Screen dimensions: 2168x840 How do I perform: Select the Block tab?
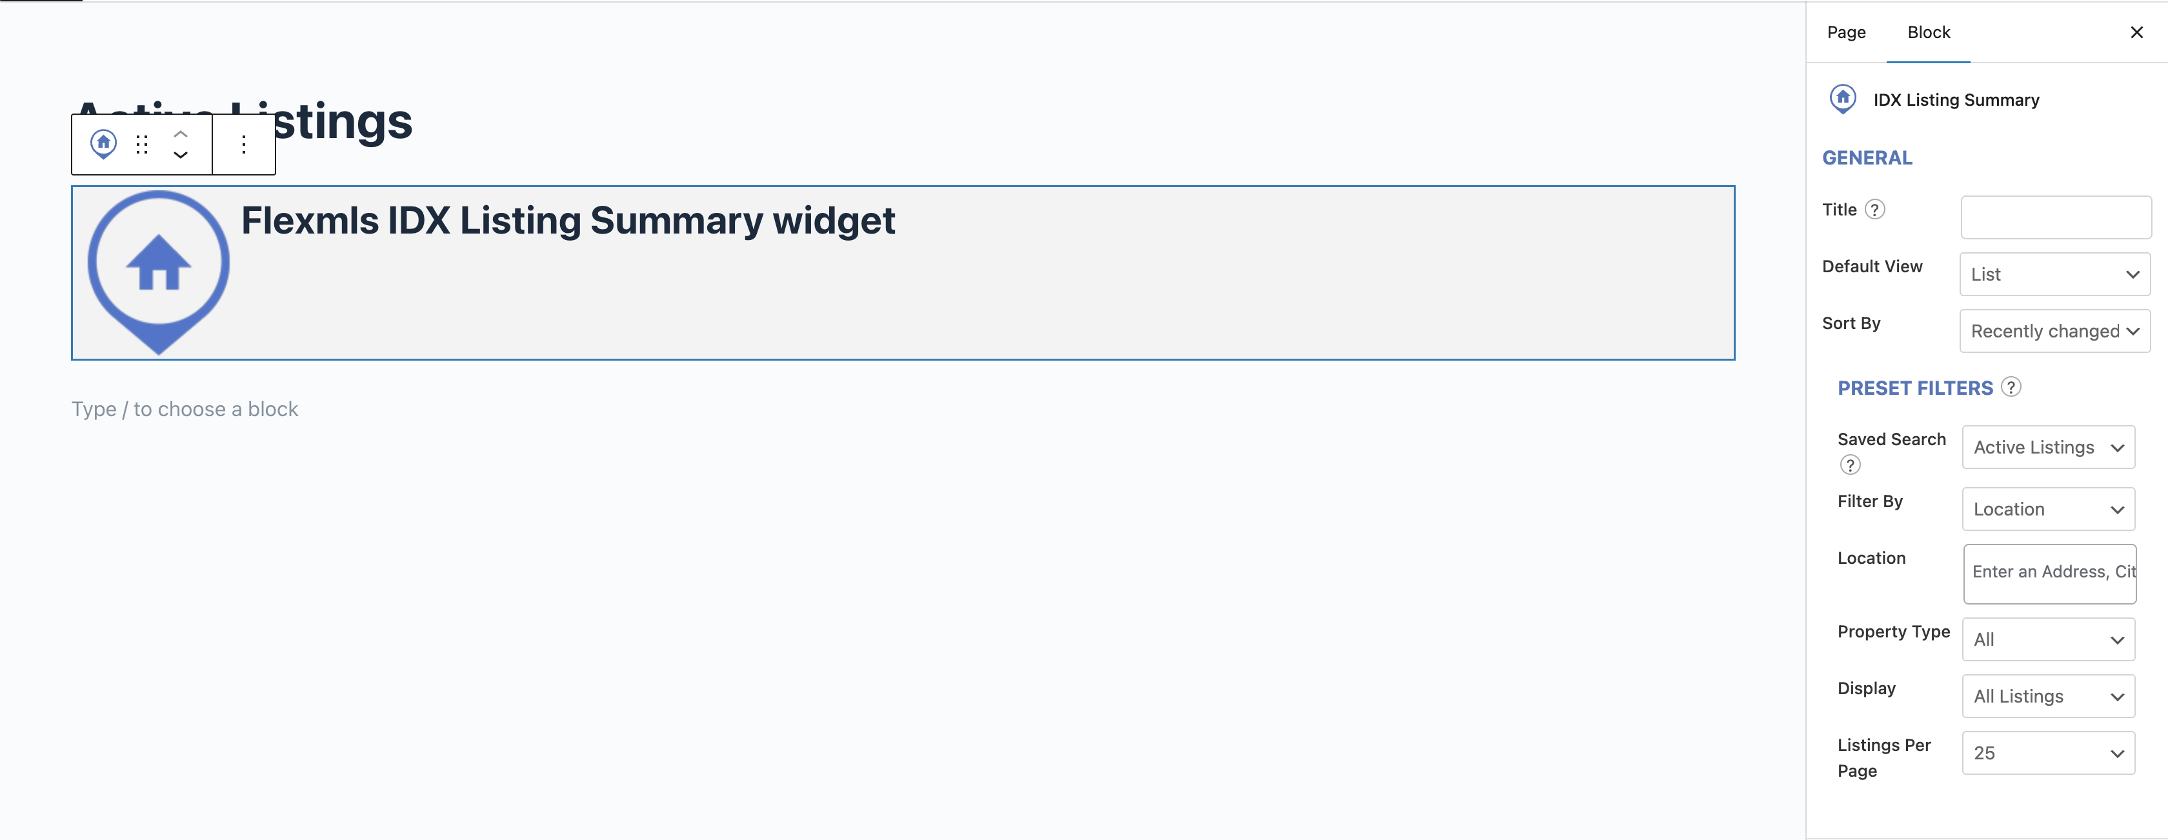coord(1928,33)
